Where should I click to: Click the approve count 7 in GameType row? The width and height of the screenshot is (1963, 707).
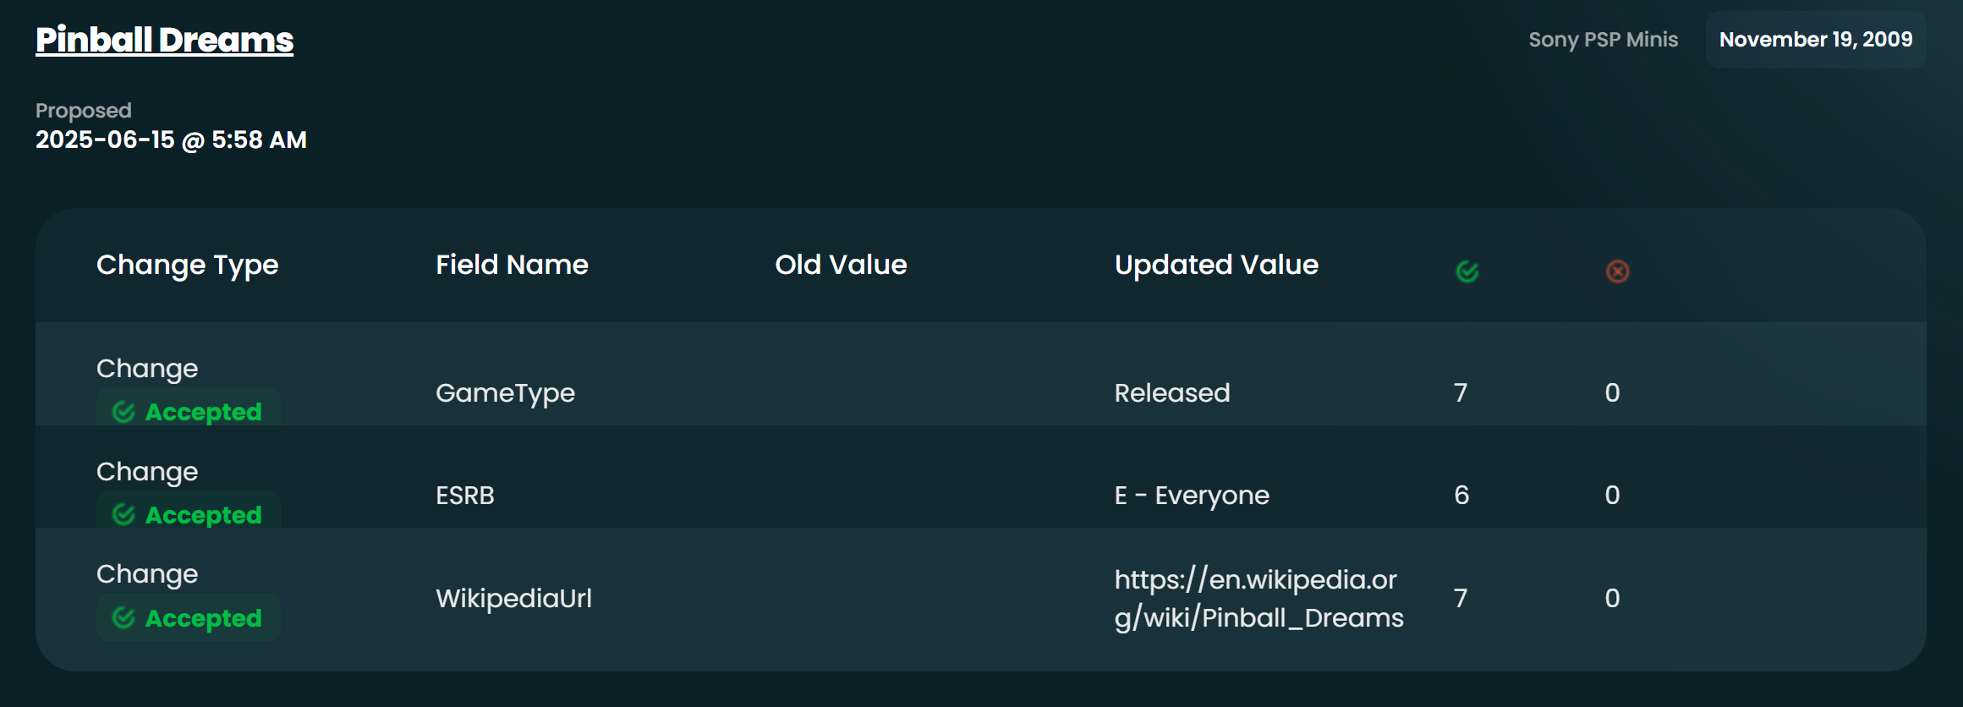pyautogui.click(x=1461, y=393)
